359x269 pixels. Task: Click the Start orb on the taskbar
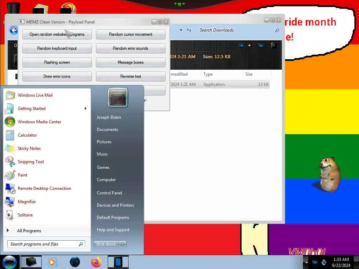click(x=9, y=262)
